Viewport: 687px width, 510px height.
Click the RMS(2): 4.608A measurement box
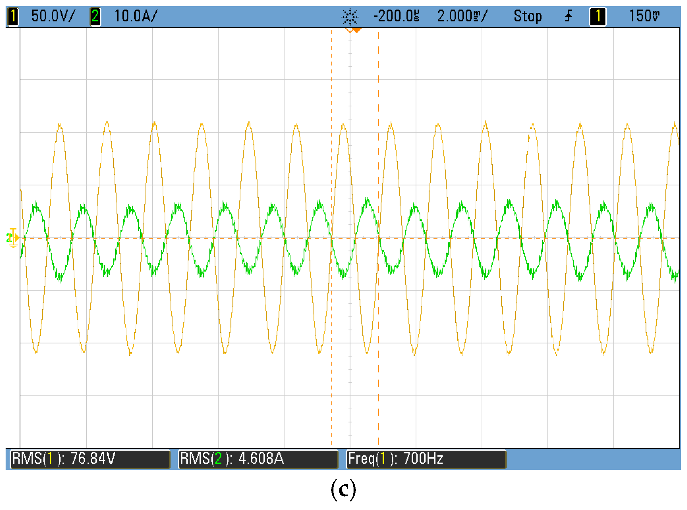[258, 459]
